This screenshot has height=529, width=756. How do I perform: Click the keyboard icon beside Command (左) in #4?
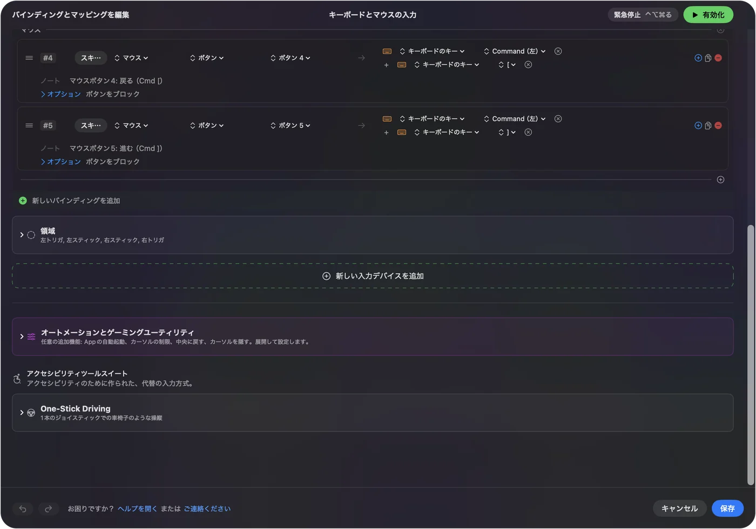point(387,51)
